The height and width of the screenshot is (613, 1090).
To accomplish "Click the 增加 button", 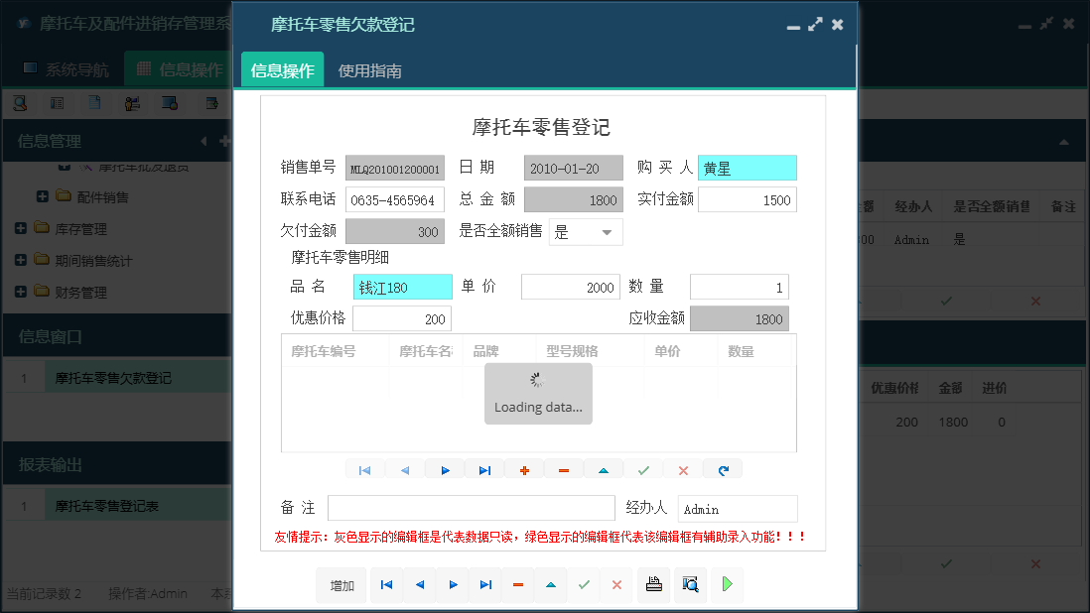I will 341,585.
